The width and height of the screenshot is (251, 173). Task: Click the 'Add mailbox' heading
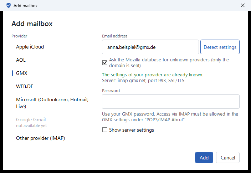[x=32, y=24]
